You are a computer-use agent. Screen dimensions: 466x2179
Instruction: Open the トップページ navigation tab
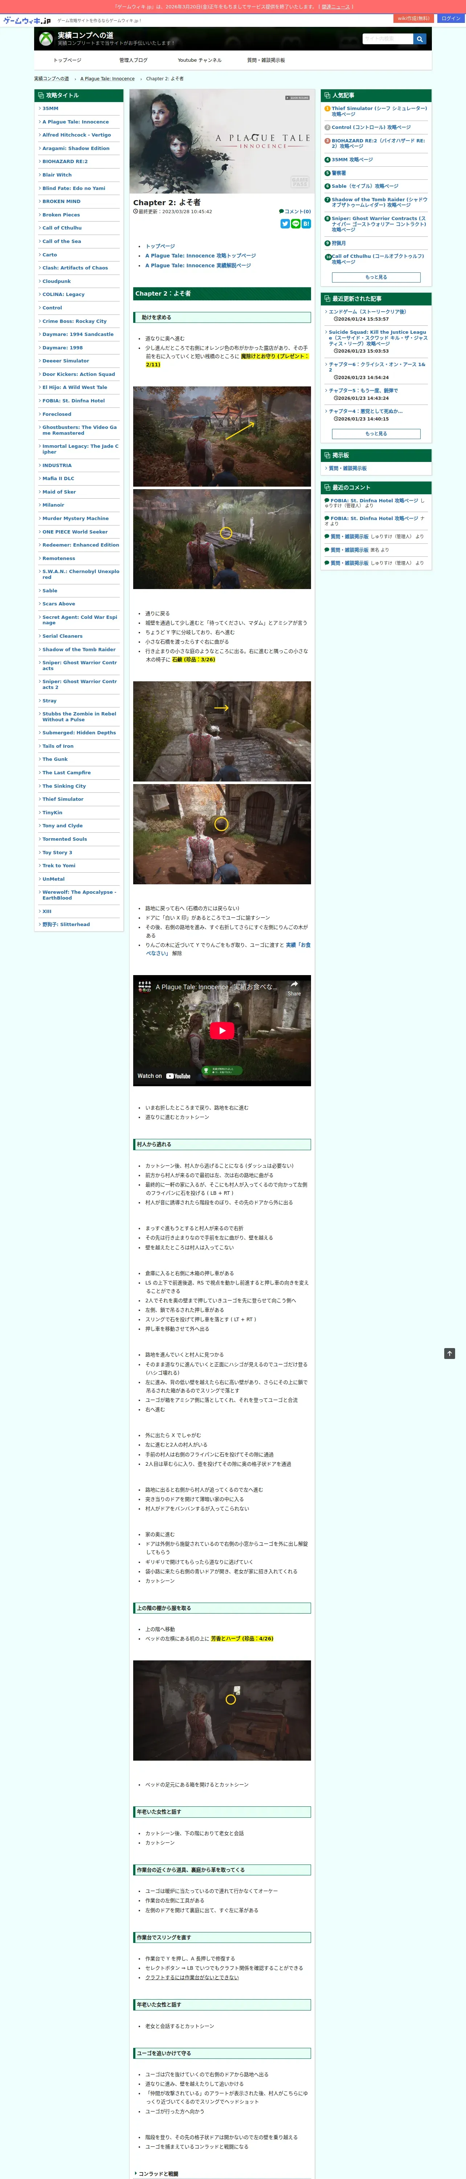click(x=67, y=60)
